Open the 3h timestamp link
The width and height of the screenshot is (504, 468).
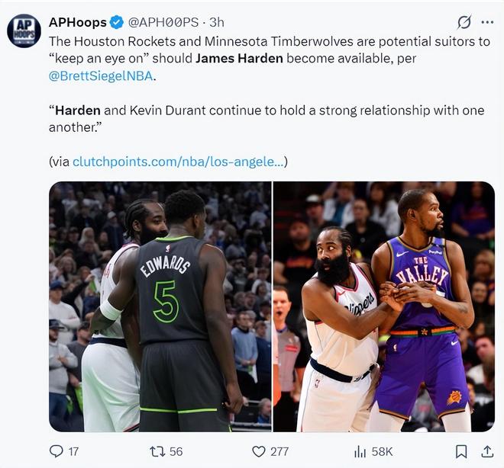coord(217,22)
